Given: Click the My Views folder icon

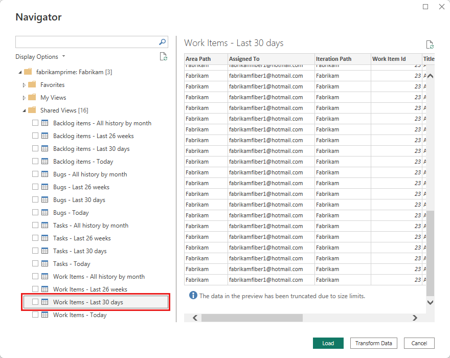Looking at the screenshot, I should click(33, 97).
